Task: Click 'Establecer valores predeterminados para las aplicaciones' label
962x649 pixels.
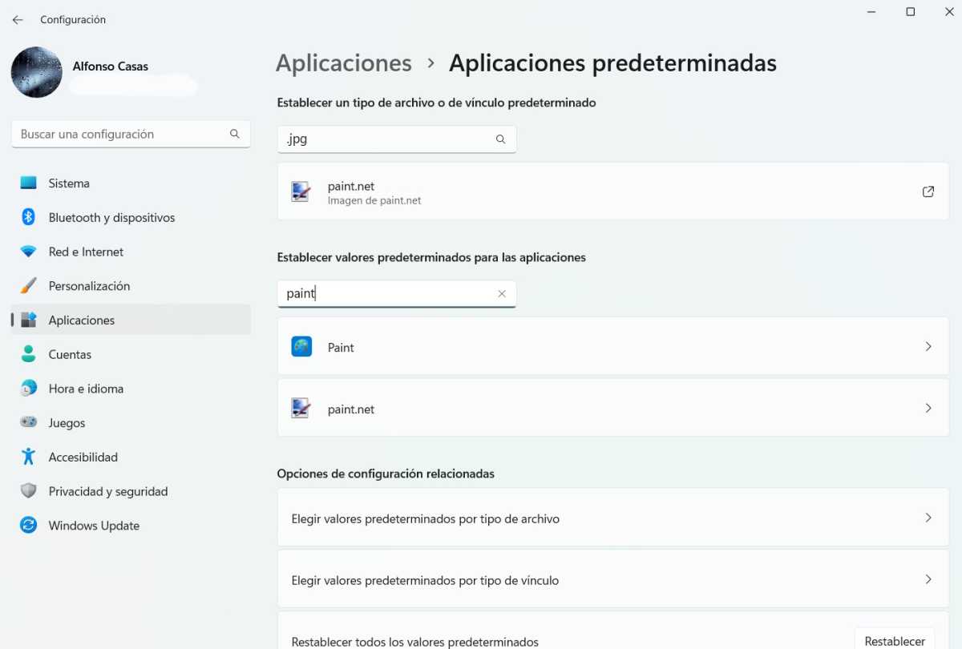Action: tap(431, 258)
